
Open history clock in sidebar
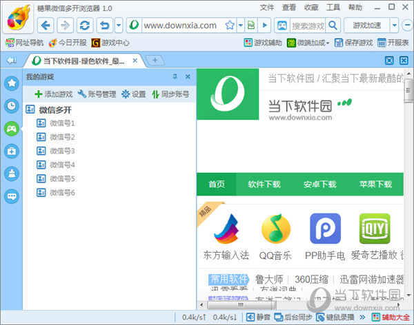pos(12,106)
